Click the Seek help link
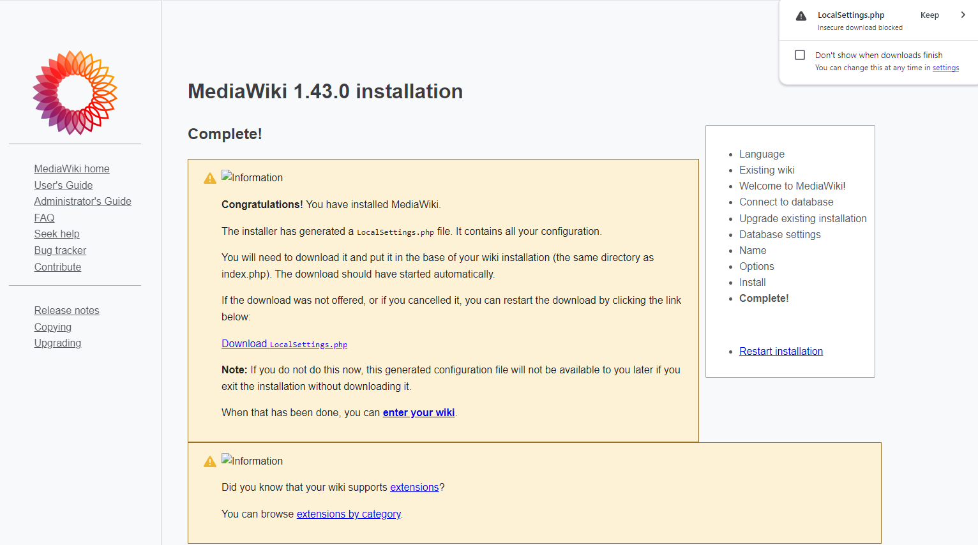This screenshot has height=545, width=978. coord(57,234)
